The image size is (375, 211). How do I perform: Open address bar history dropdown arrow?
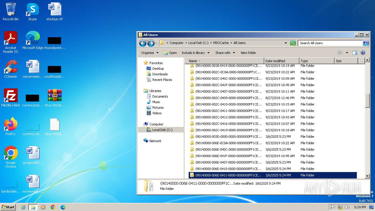286,43
